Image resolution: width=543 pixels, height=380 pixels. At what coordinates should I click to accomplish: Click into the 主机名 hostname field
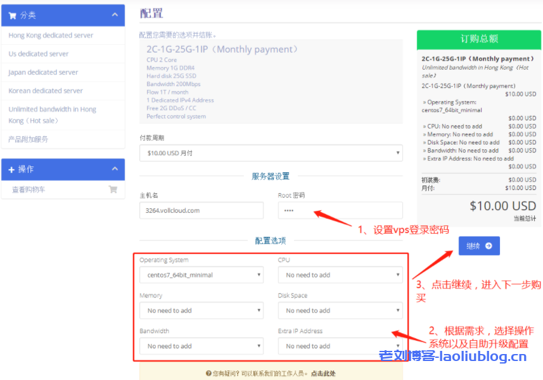[201, 210]
